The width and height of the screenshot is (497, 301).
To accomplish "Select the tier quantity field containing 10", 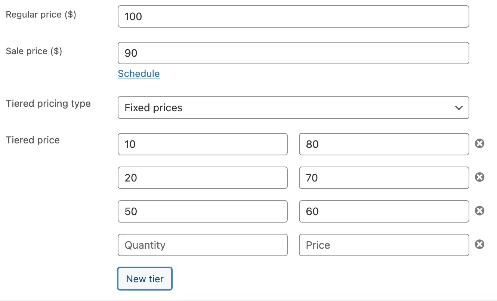I will (x=203, y=144).
